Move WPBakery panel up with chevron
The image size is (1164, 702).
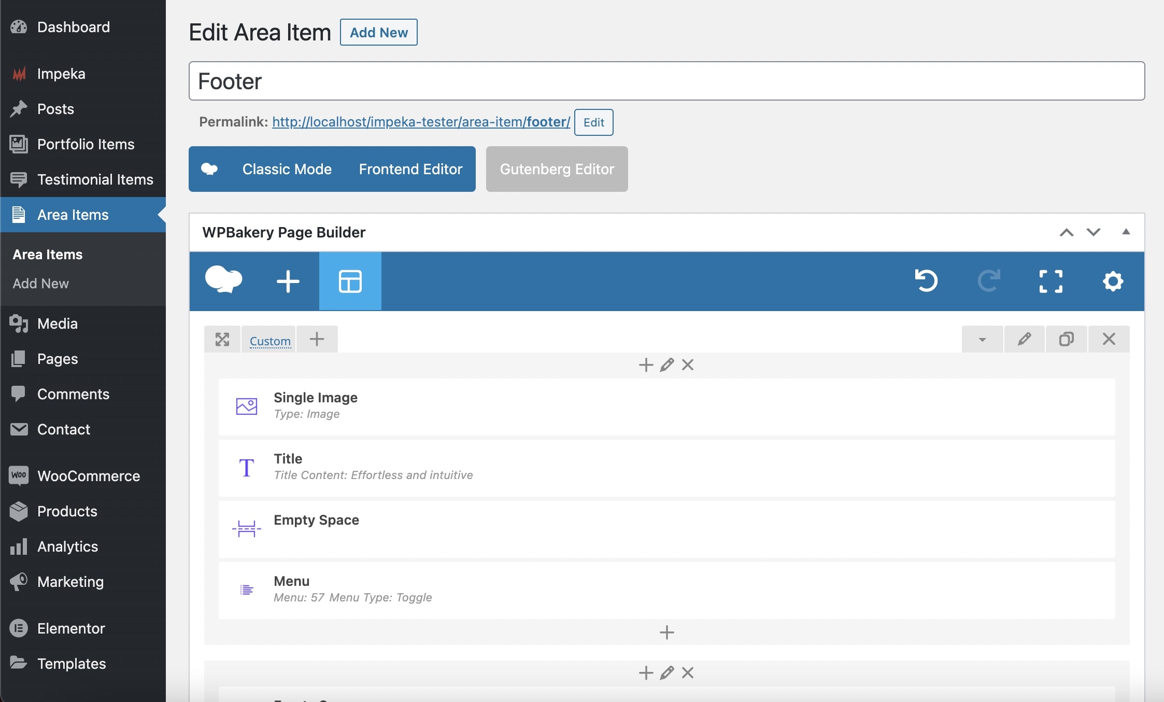tap(1066, 232)
